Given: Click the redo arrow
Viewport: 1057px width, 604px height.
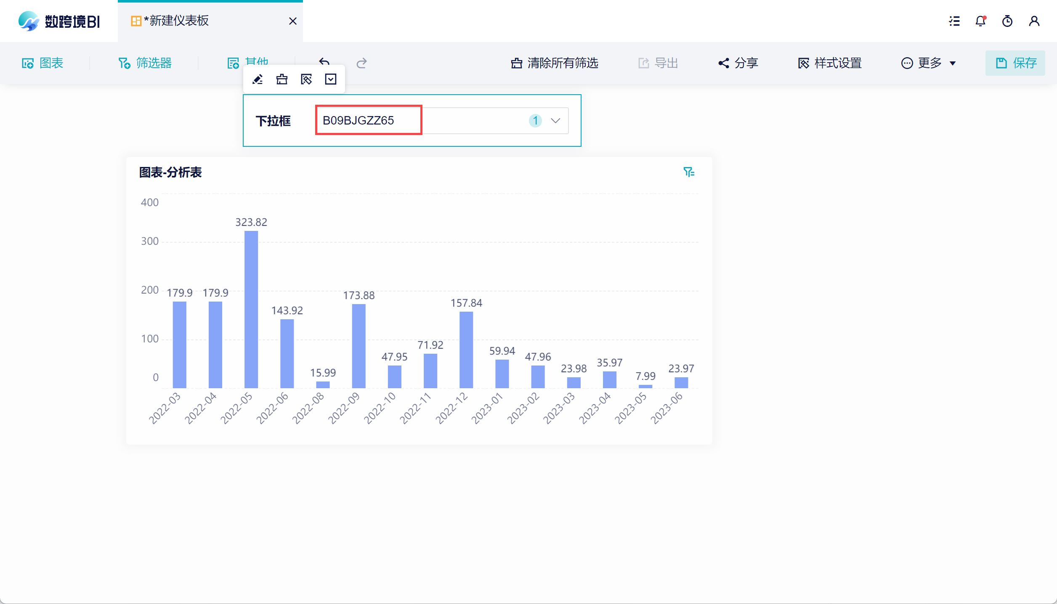Looking at the screenshot, I should [x=361, y=63].
